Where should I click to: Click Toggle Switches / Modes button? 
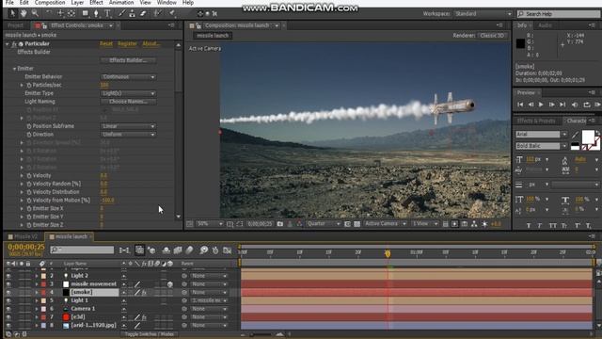(149, 334)
